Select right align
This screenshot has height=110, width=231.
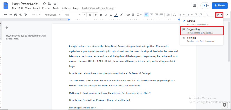pos(156,15)
